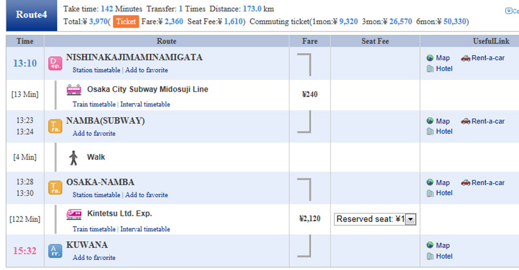Click the Midosuji Line subway train icon

click(74, 90)
